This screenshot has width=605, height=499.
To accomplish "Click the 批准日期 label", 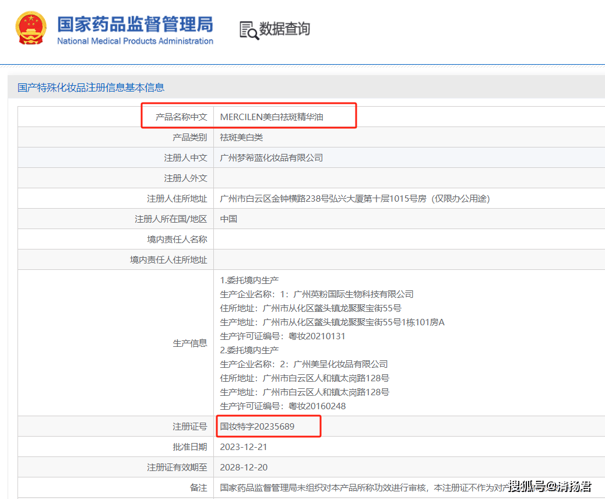I will click(x=190, y=447).
